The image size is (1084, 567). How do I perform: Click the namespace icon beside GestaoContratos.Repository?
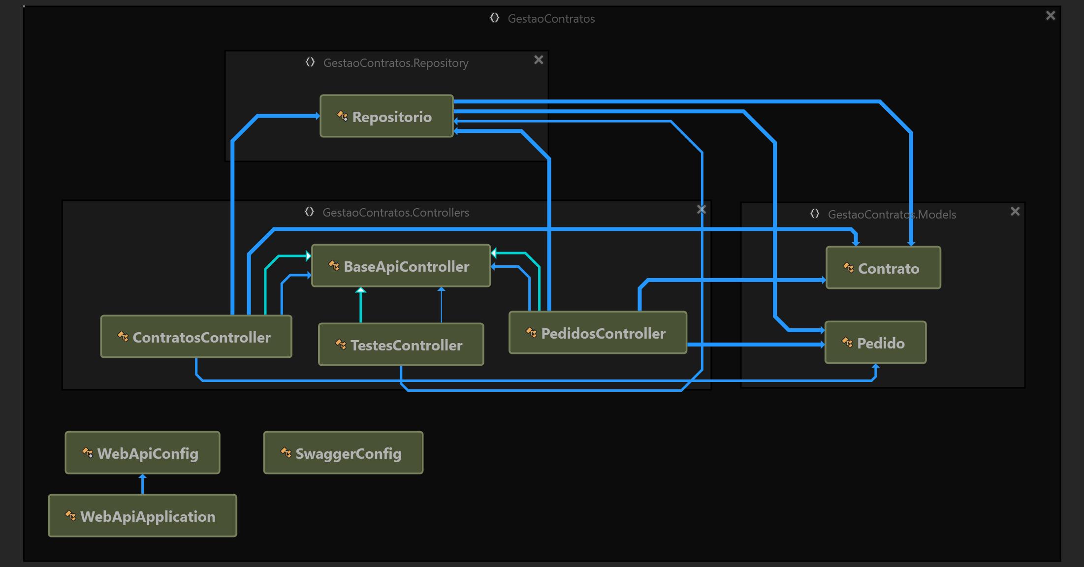pyautogui.click(x=310, y=63)
